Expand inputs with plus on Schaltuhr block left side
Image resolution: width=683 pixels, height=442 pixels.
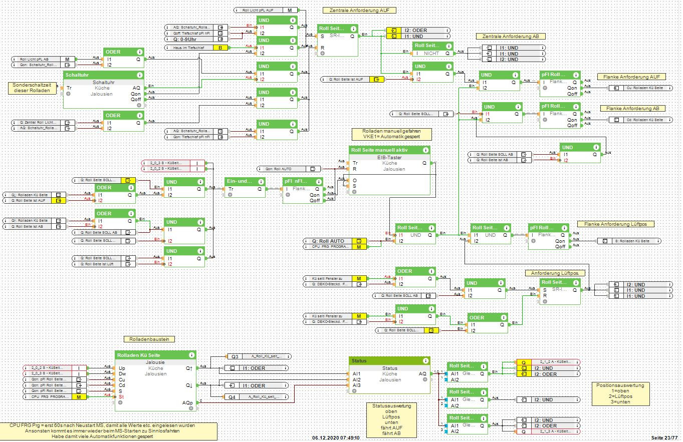tap(69, 94)
